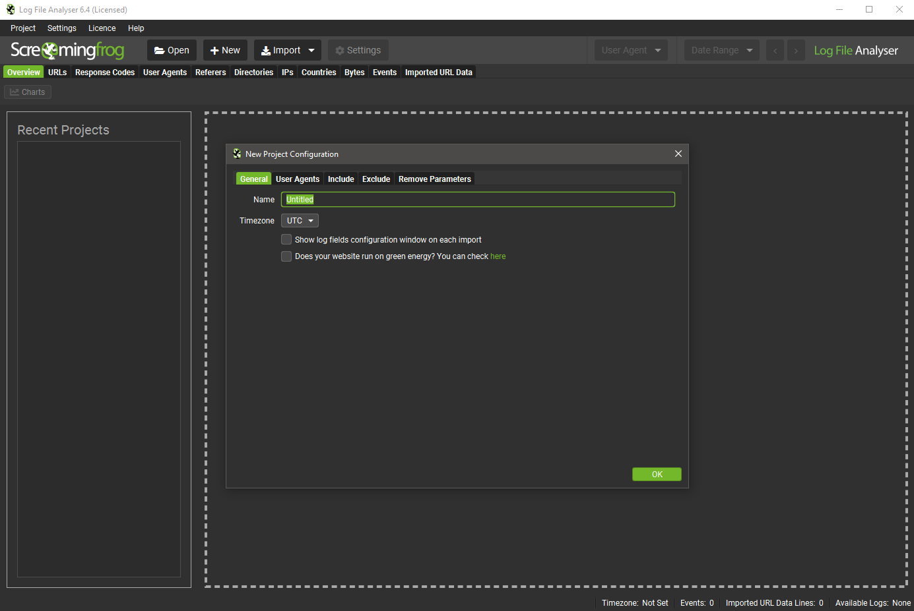
Task: Click the Settings gear icon in toolbar
Action: pos(340,51)
